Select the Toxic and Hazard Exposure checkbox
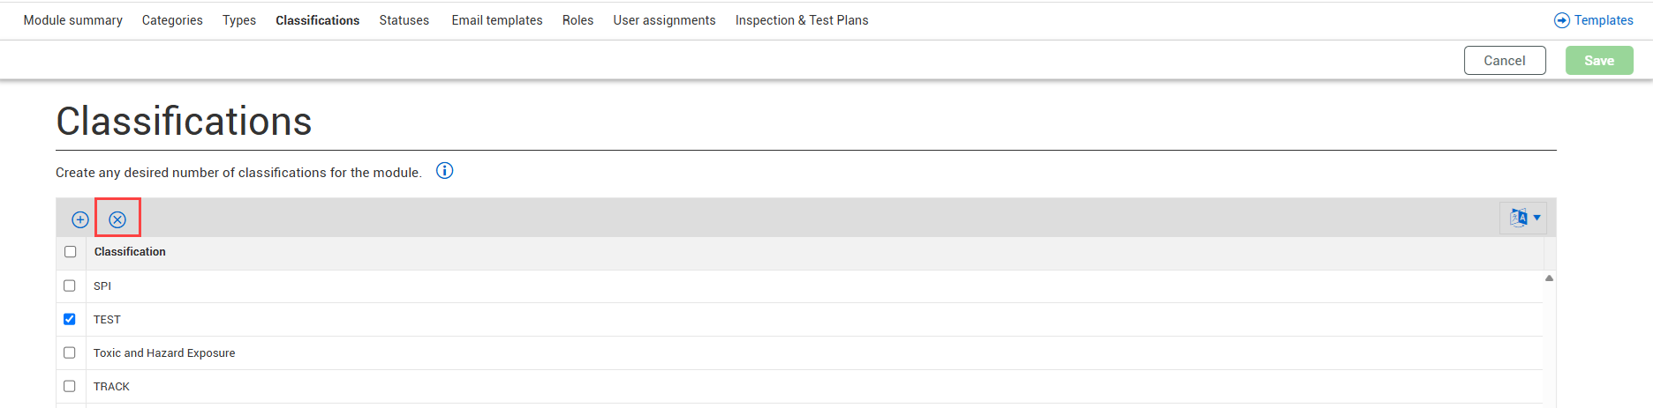The image size is (1653, 408). point(70,352)
